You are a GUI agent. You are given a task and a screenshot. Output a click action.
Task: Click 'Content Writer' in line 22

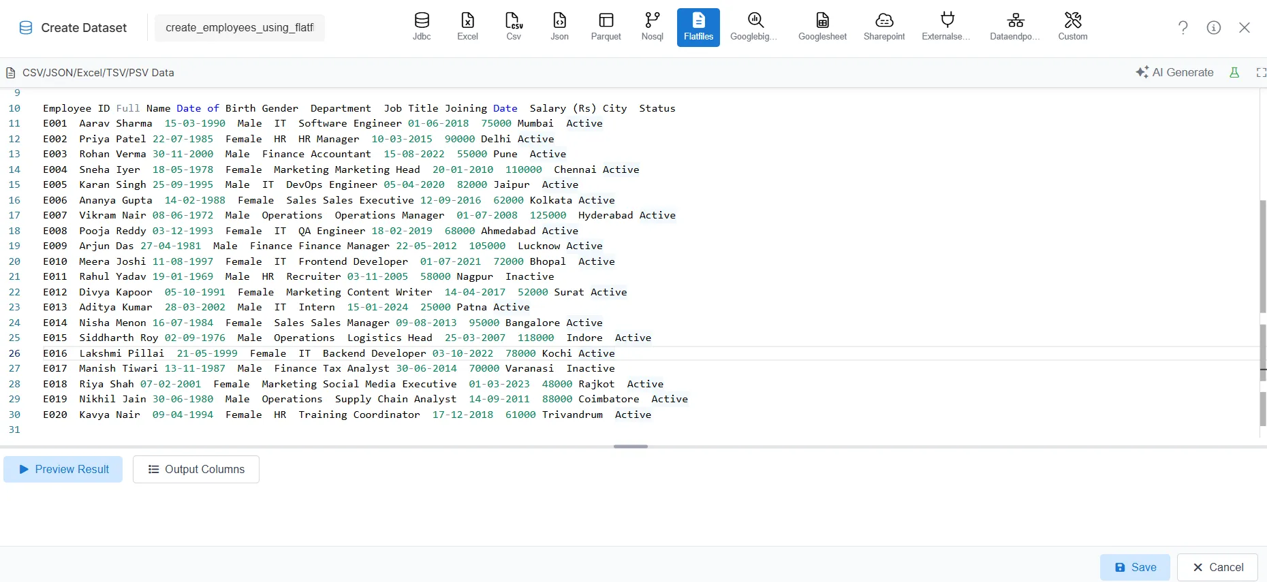pos(390,292)
